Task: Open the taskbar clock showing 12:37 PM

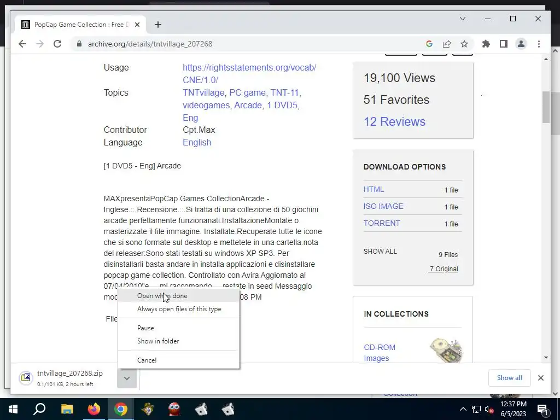Action: pos(513,409)
